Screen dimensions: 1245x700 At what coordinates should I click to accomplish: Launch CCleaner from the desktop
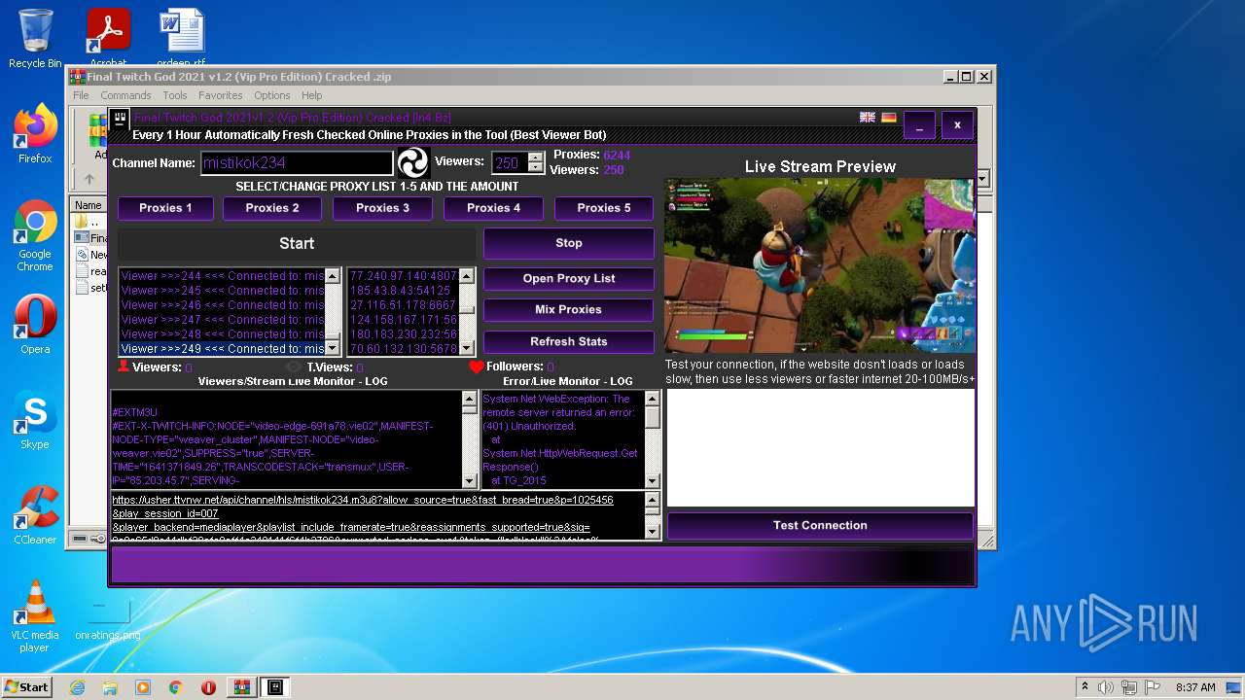click(35, 515)
